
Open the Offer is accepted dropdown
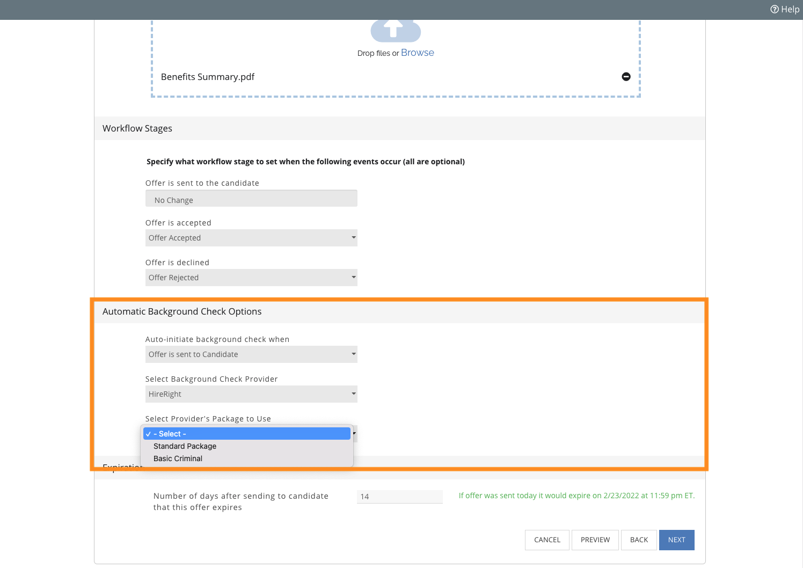[x=251, y=238]
